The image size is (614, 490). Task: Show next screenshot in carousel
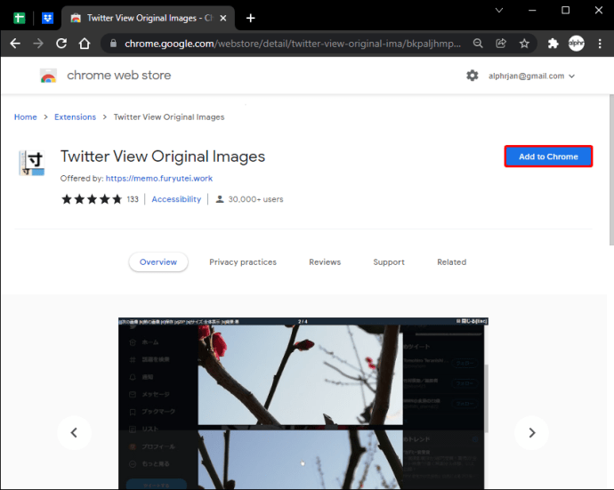click(x=531, y=432)
